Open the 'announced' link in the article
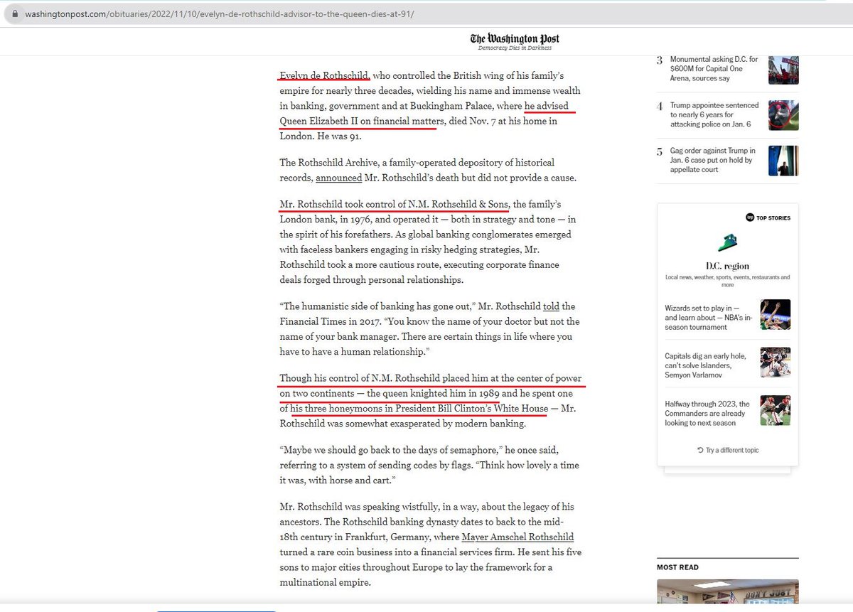The height and width of the screenshot is (612, 853). pyautogui.click(x=339, y=178)
